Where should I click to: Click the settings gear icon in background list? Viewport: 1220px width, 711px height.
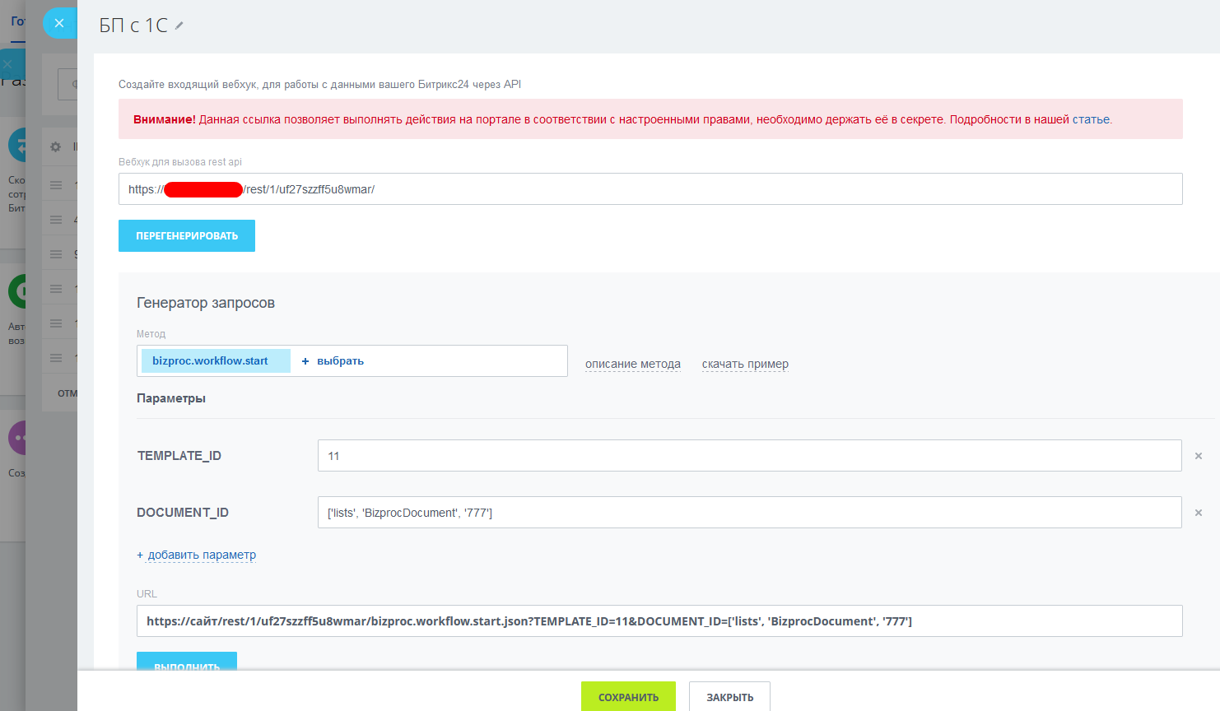[56, 146]
